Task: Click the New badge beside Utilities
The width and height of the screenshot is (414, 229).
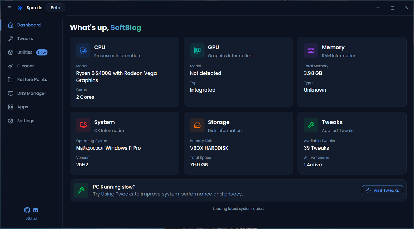Action: [x=42, y=53]
